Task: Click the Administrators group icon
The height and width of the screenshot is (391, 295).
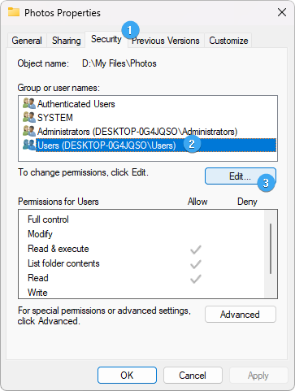Action: click(29, 131)
